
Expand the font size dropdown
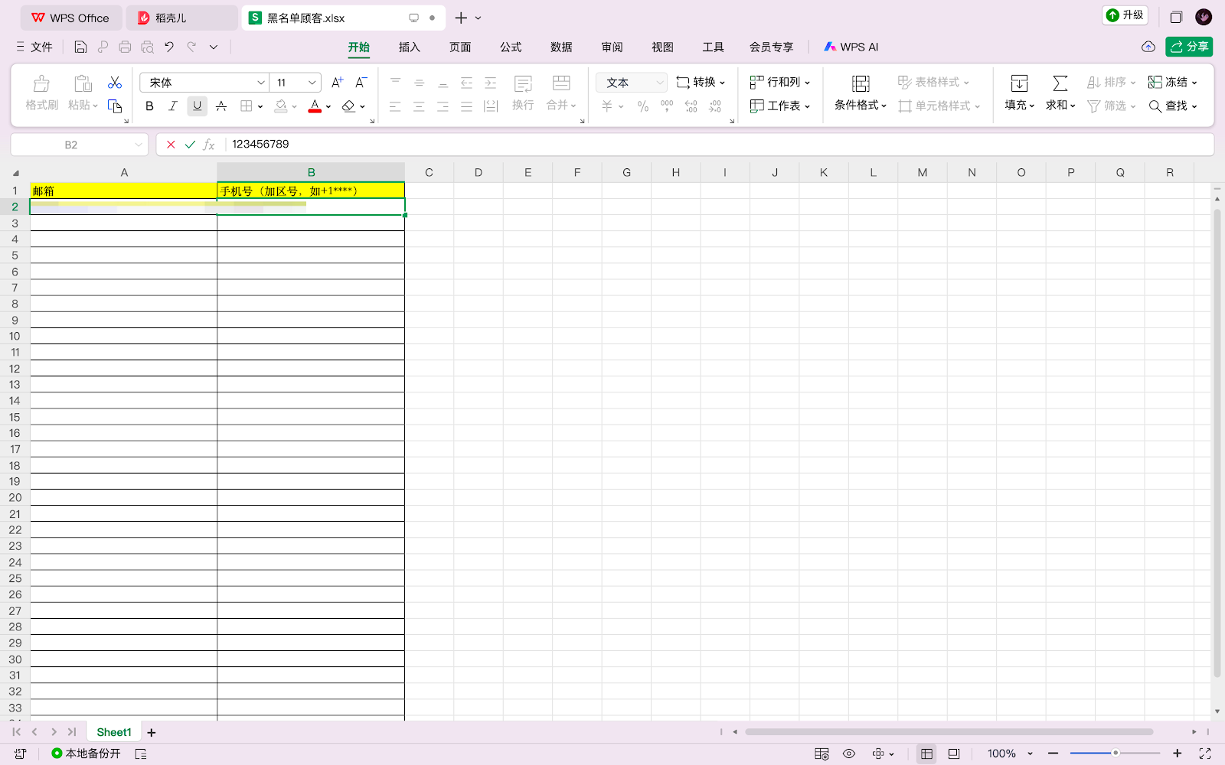[312, 83]
